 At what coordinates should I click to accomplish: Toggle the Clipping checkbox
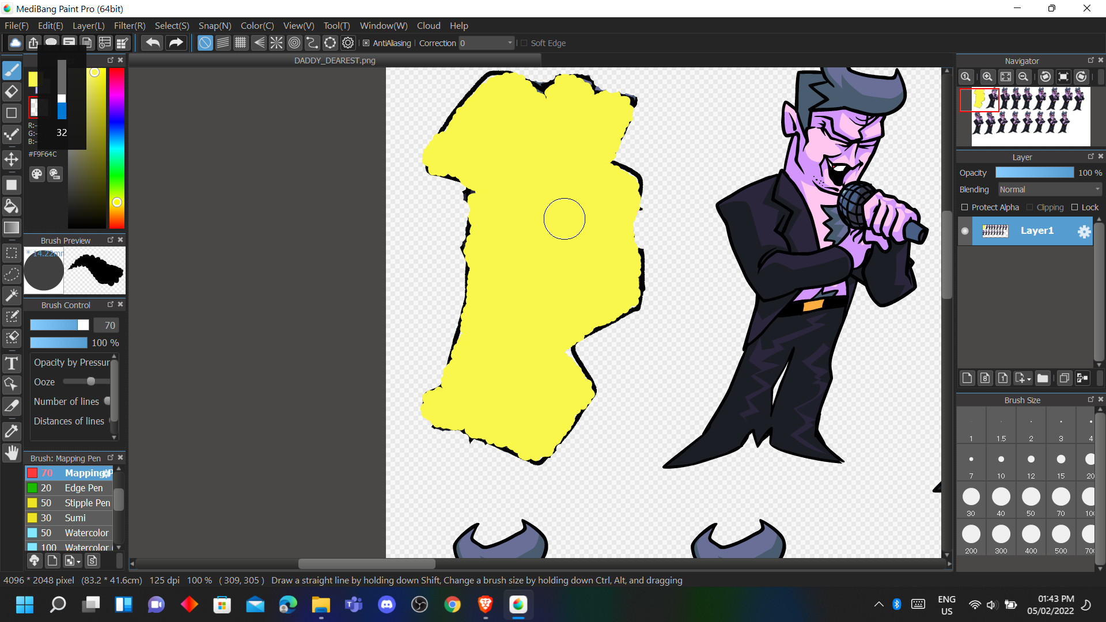point(1030,207)
